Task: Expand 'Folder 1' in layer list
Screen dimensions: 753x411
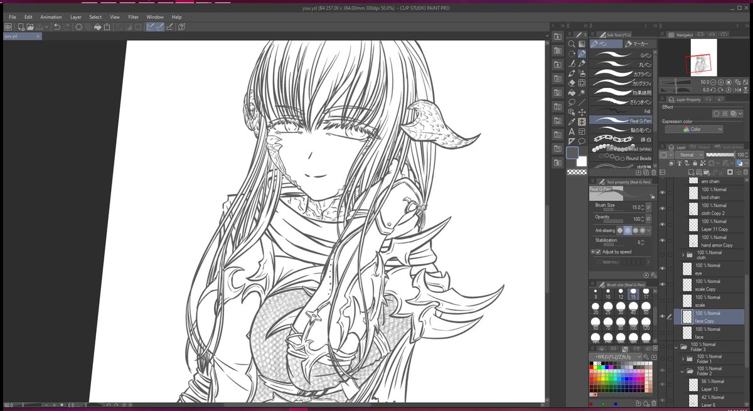Action: (683, 358)
